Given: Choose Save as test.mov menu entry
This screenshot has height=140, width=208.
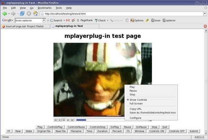Looking at the screenshot, I should coord(151,113).
